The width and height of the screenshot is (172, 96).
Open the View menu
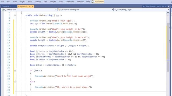coord(15,2)
